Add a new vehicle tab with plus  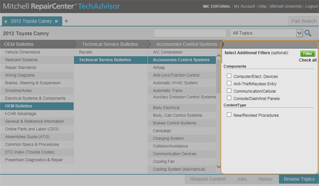click(x=67, y=21)
